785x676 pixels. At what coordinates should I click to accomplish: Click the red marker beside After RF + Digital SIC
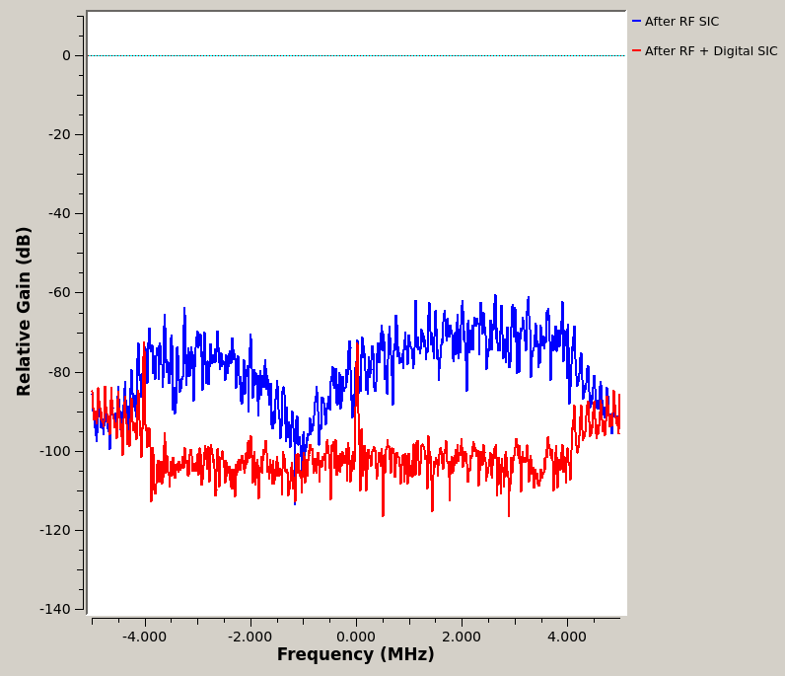tap(636, 51)
